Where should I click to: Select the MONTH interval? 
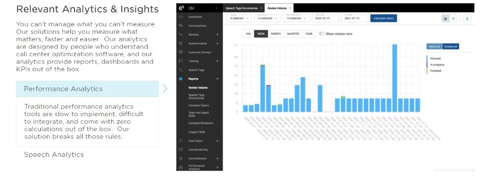coord(276,34)
